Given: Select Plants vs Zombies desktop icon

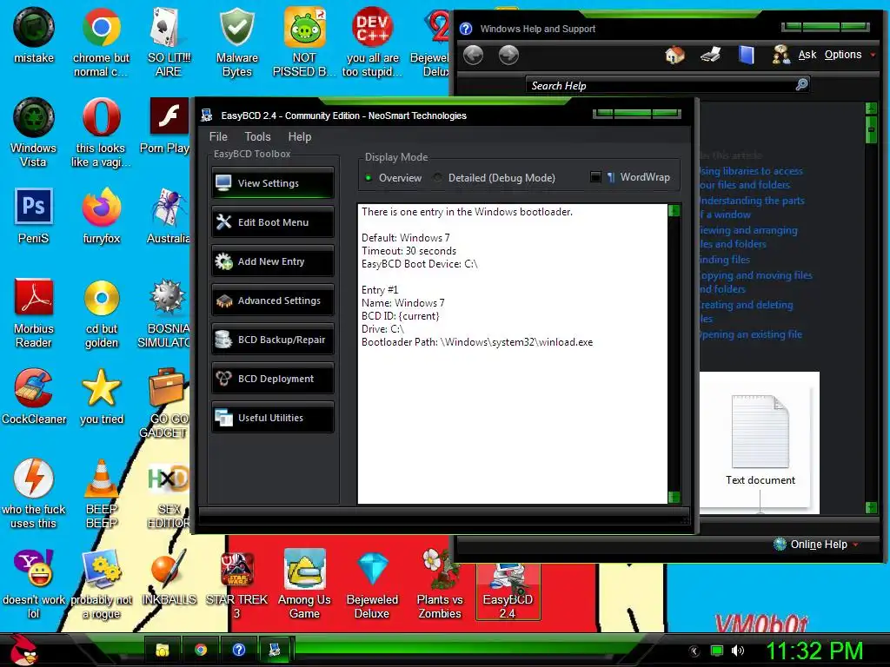Looking at the screenshot, I should coord(440,584).
